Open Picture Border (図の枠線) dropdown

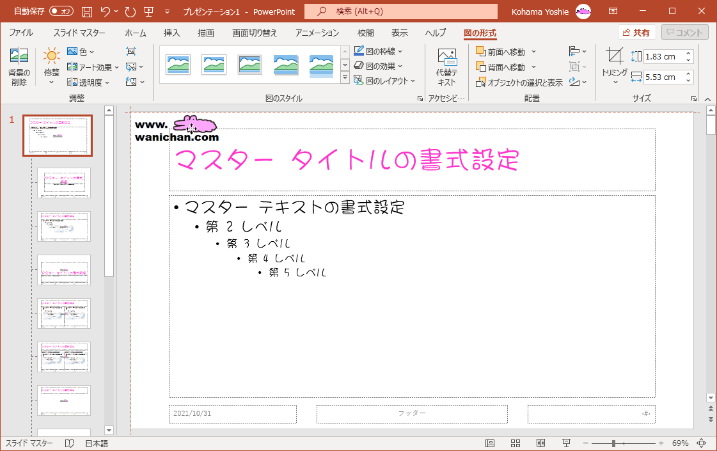[378, 51]
